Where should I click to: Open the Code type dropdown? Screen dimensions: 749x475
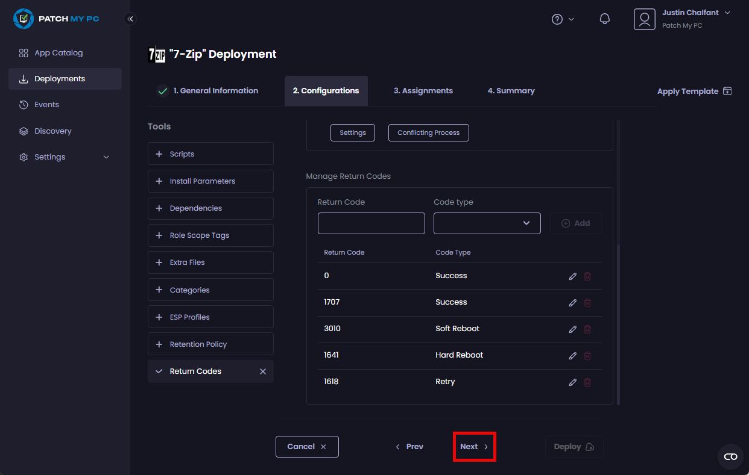[x=487, y=223]
